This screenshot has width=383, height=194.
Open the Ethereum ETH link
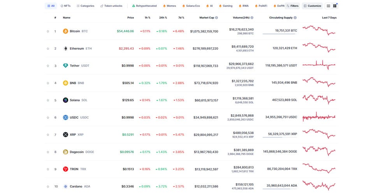click(81, 48)
